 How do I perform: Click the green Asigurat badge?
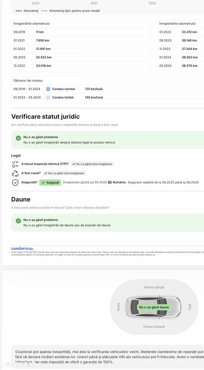click(x=50, y=183)
